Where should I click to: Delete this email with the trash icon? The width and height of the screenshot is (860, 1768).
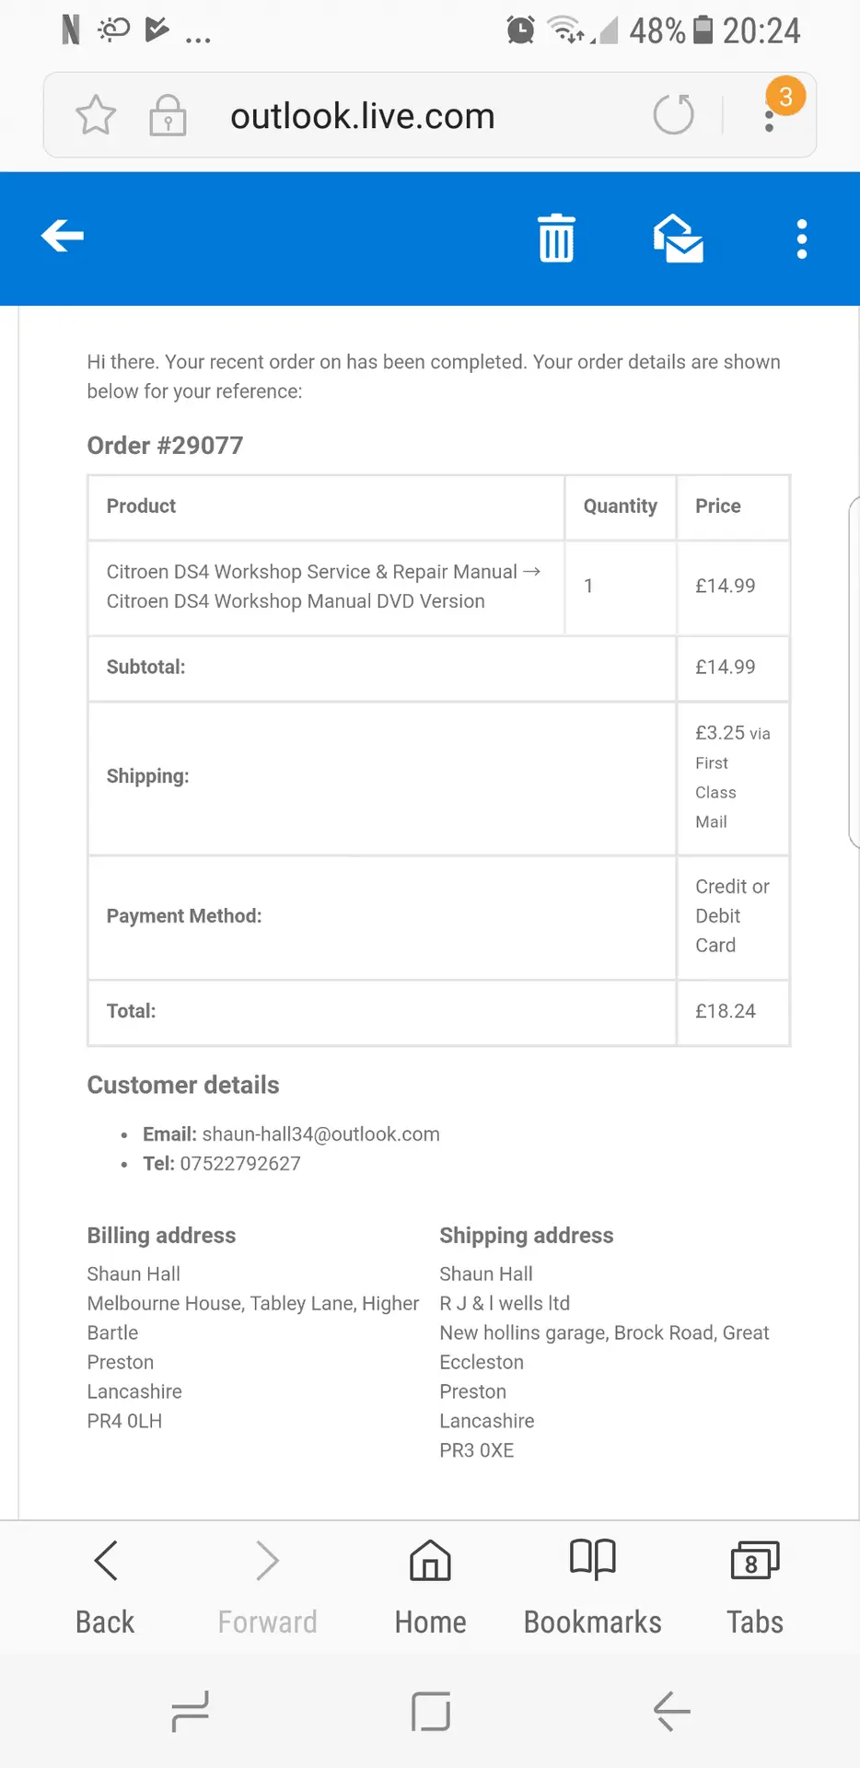556,238
